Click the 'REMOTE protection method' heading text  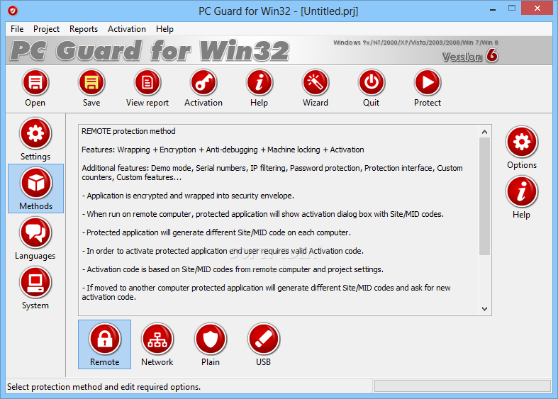pyautogui.click(x=128, y=131)
